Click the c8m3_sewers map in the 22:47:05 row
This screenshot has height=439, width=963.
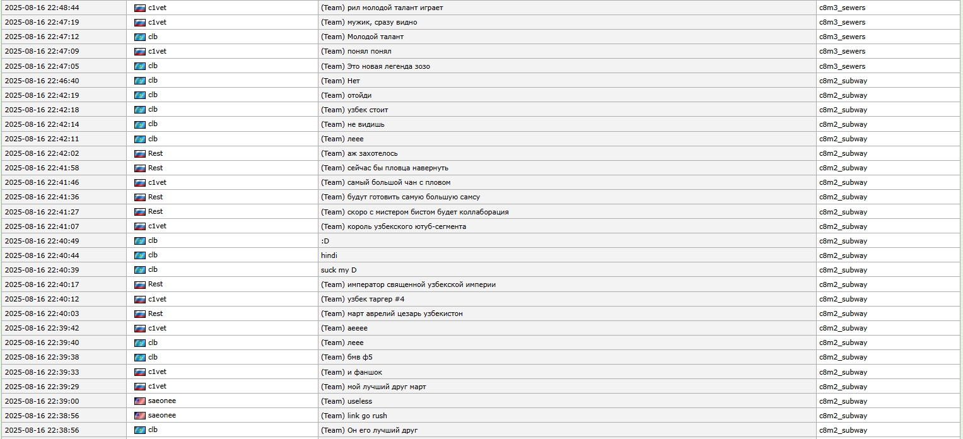pos(842,66)
